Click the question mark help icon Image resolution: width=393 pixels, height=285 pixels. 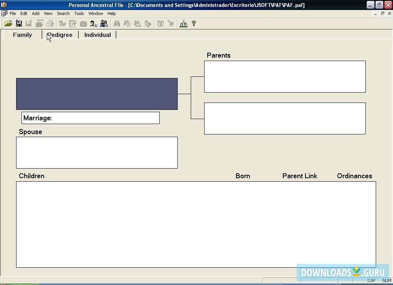click(194, 23)
